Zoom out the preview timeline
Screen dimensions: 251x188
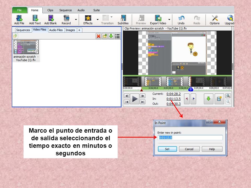[x=228, y=102]
